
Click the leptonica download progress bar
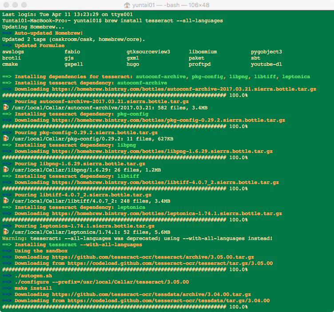click(x=114, y=220)
